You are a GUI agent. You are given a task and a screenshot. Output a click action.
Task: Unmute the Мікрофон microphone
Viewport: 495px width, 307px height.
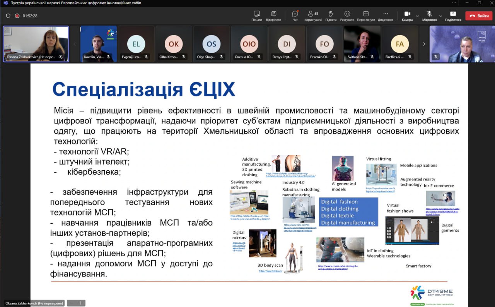[429, 15]
